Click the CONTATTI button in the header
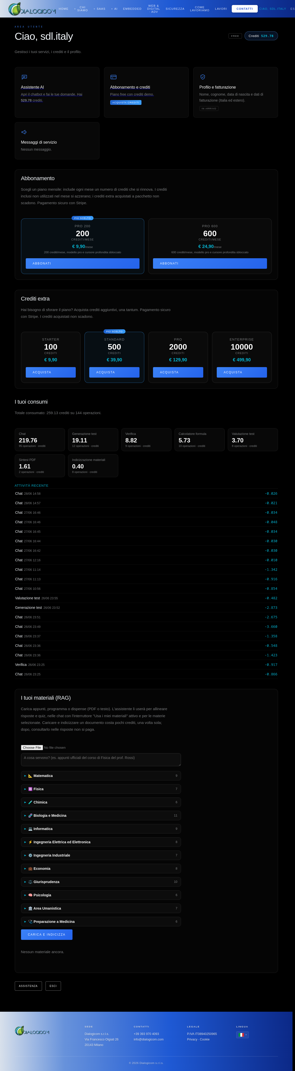Image resolution: width=295 pixels, height=1071 pixels. tap(245, 9)
